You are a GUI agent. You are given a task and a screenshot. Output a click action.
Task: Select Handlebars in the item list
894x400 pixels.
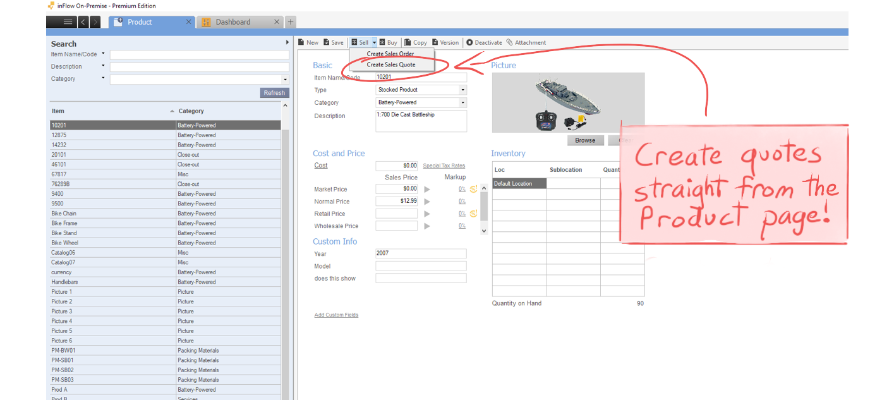point(166,282)
